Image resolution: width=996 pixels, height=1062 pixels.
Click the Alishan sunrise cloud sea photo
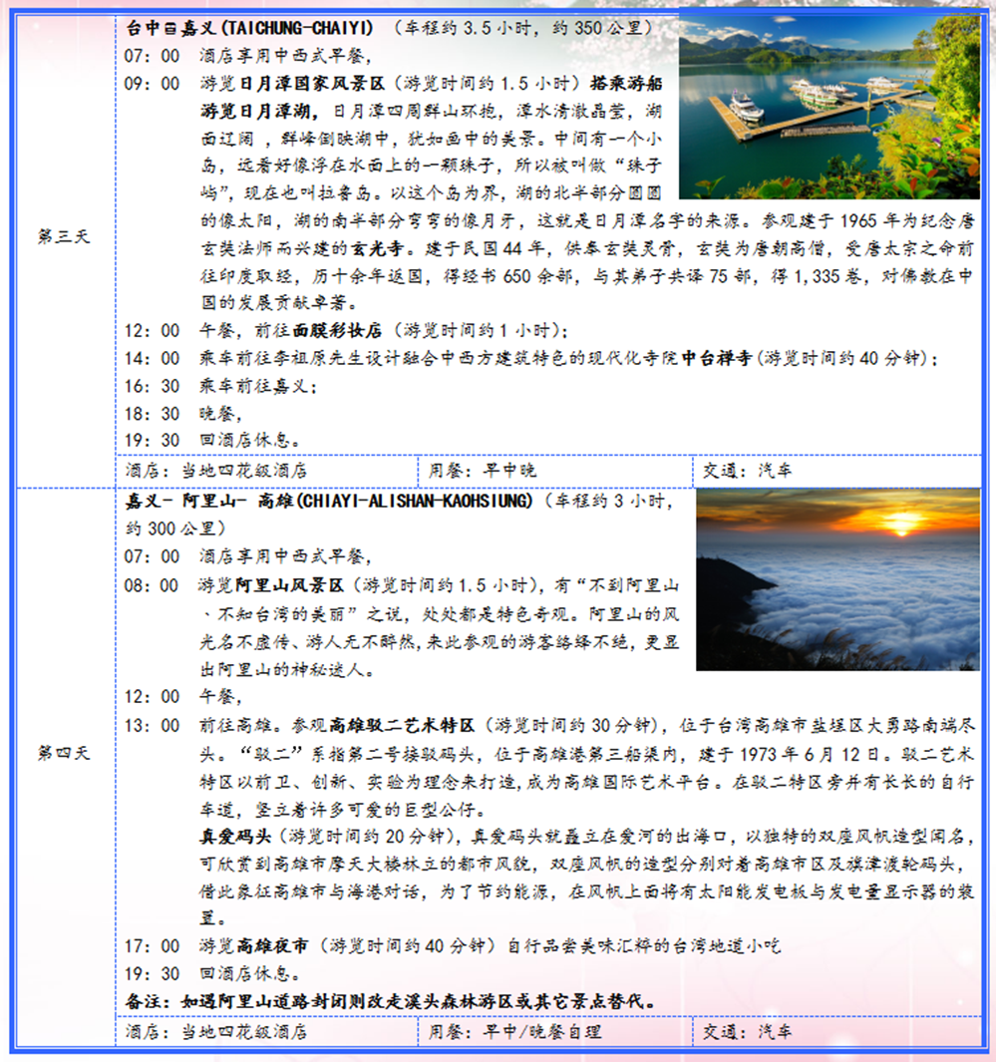[837, 579]
